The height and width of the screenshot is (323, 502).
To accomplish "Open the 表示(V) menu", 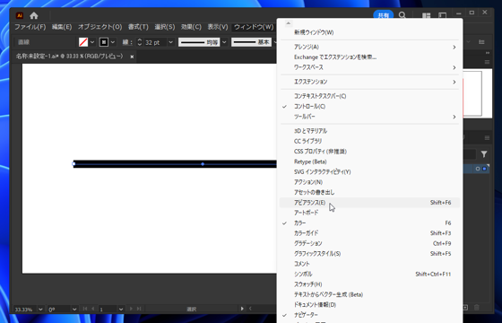I will (x=218, y=27).
